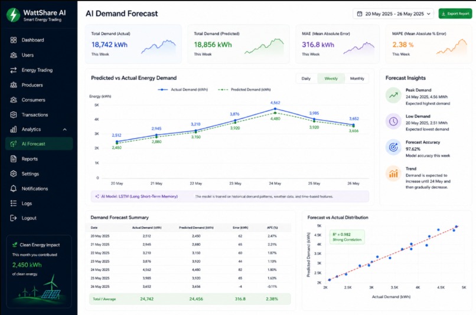Click the Logs list icon
476x315 pixels.
tap(14, 204)
